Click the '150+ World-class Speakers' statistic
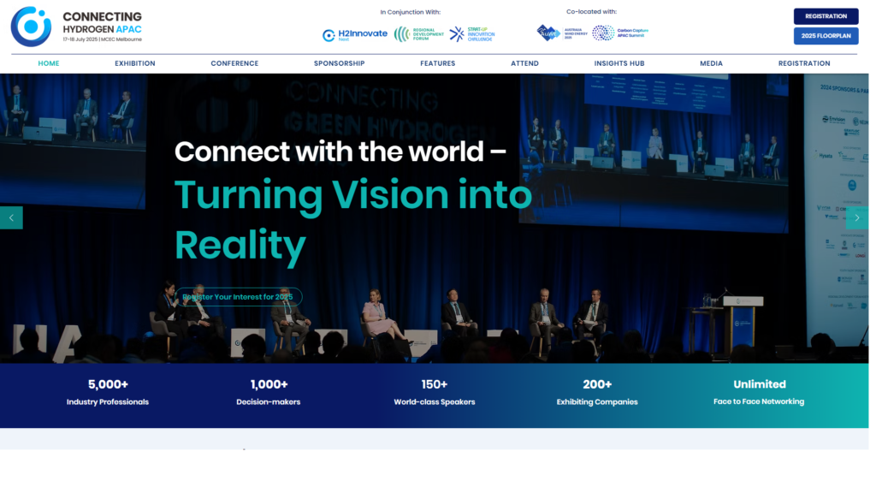 click(x=435, y=392)
